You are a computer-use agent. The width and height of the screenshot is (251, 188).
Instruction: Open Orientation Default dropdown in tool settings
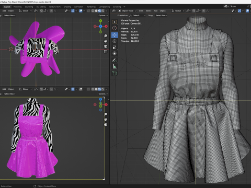138,16
